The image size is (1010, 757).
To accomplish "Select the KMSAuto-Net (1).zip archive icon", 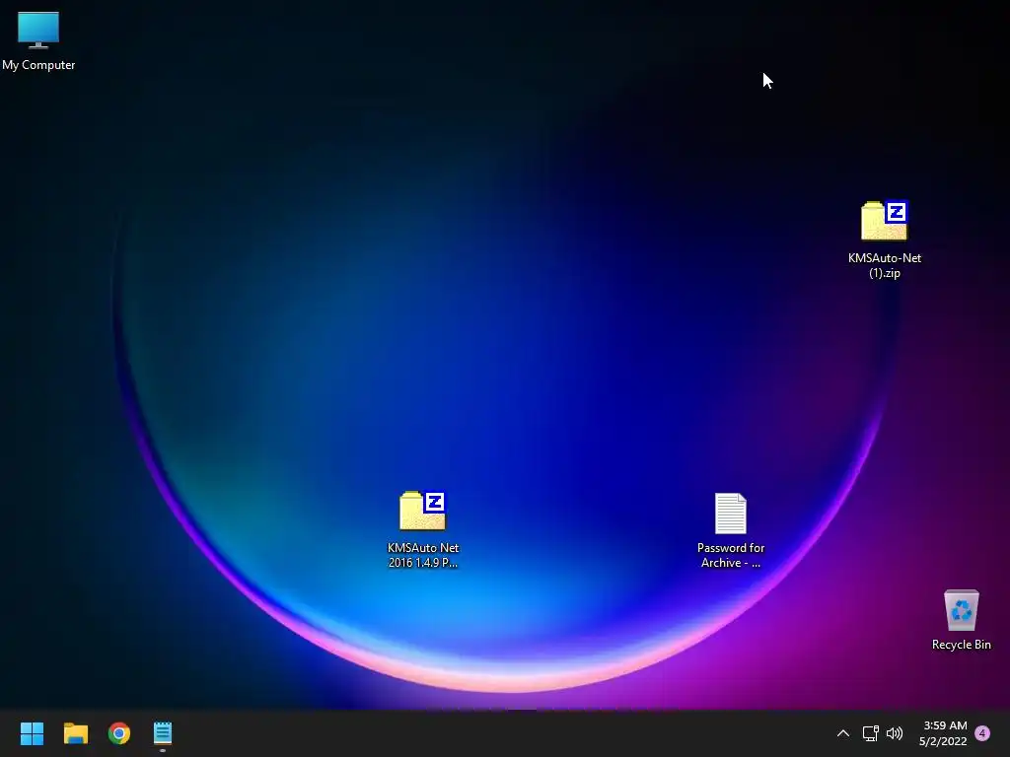I will tap(885, 221).
